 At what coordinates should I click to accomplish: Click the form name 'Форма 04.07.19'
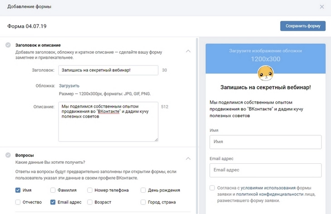tap(27, 26)
